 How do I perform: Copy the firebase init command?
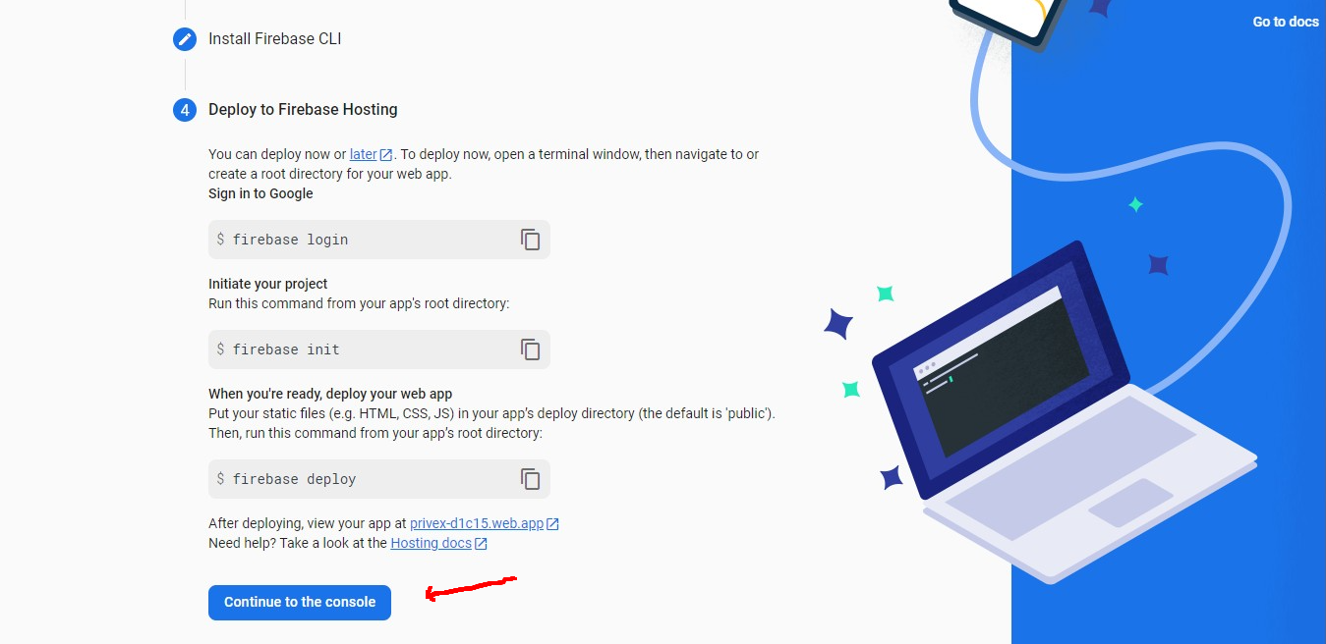click(531, 349)
